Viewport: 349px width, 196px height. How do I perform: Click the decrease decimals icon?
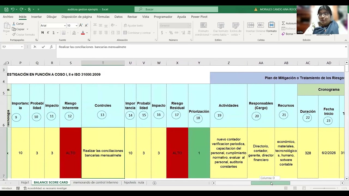coord(188,33)
